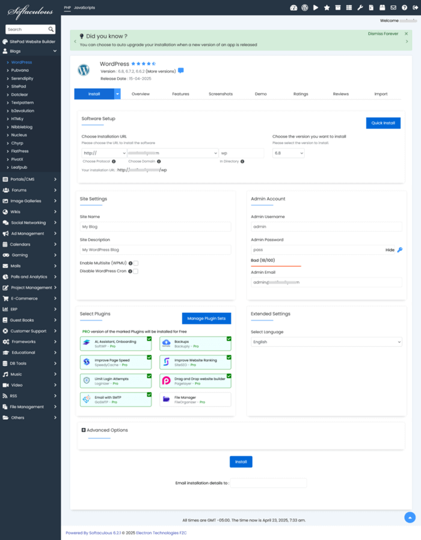Screen dimensions: 421x540
Task: Open the Choose Domain dropdown
Action: point(173,153)
